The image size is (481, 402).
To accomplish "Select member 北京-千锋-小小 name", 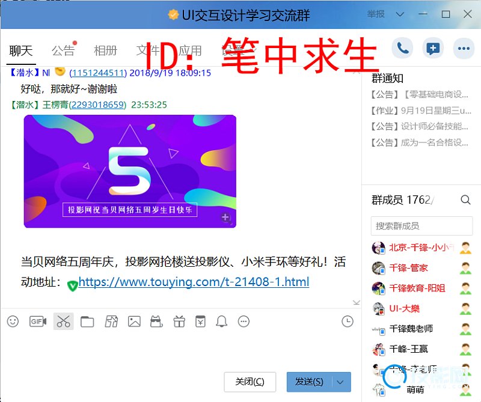I will tap(421, 248).
